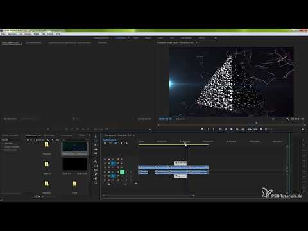Open playback resolution dropdown in program monitor
Screen dimensions: 308x231
[x=274, y=119]
